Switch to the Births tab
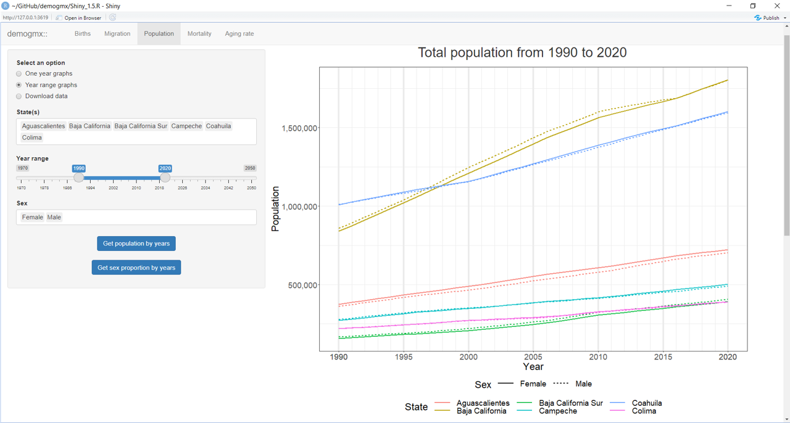Viewport: 790px width, 423px height. (x=83, y=34)
